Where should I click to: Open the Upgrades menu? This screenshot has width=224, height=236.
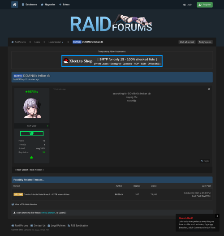(x=48, y=4)
